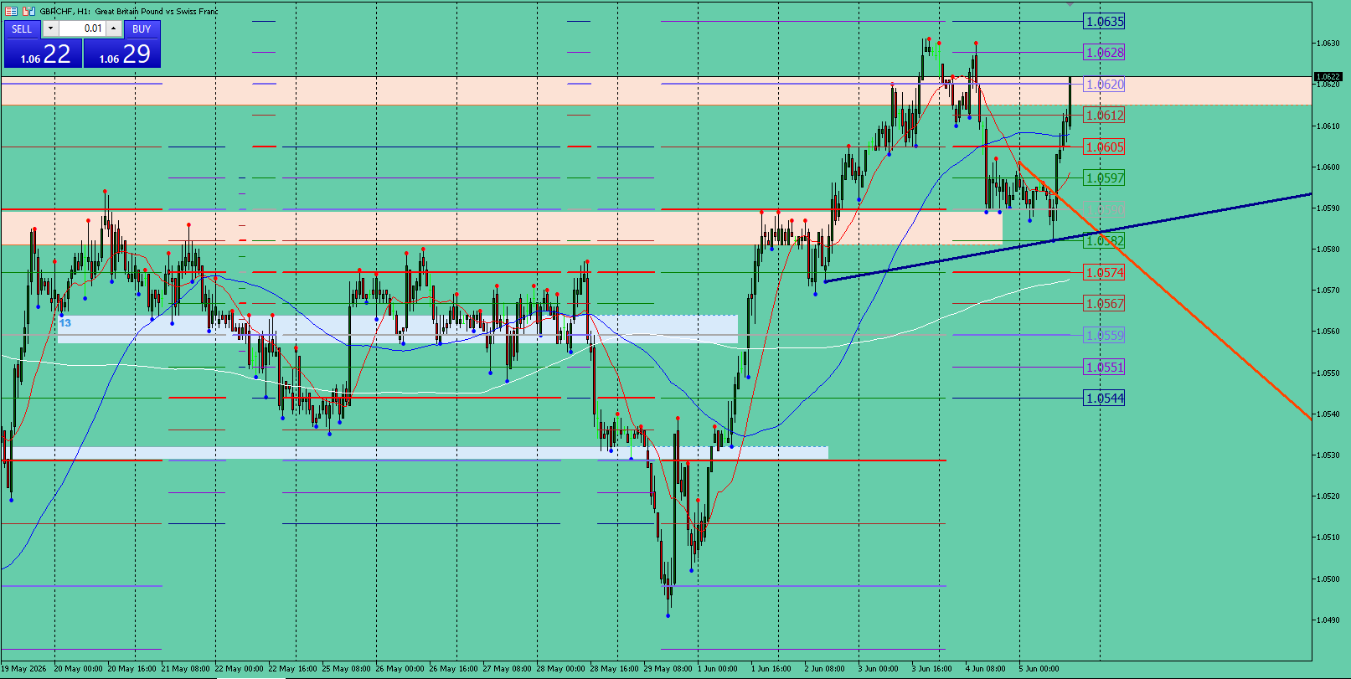Viewport: 1351px width, 679px height.
Task: Click the 1.0490 price scale label
Action: (x=1328, y=620)
